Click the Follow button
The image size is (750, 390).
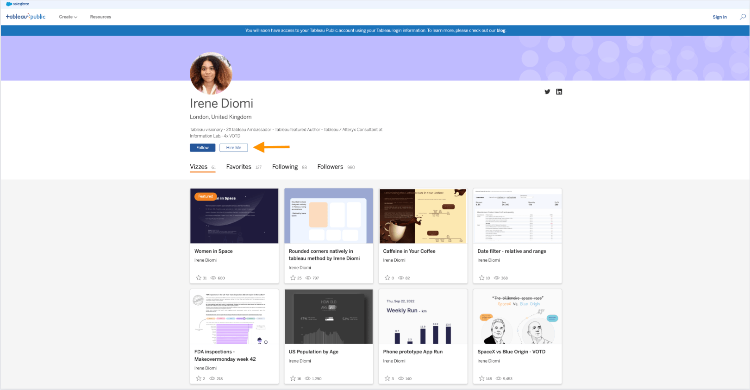pyautogui.click(x=202, y=148)
